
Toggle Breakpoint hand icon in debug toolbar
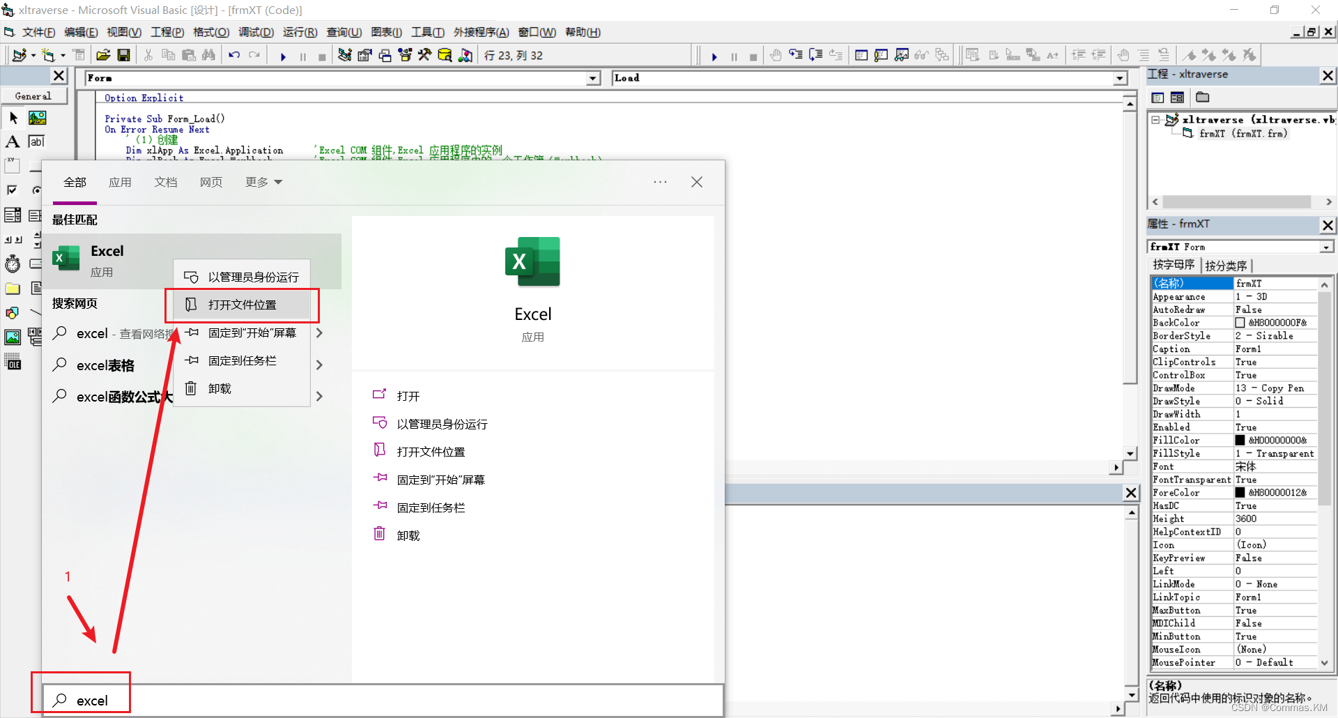pos(776,55)
